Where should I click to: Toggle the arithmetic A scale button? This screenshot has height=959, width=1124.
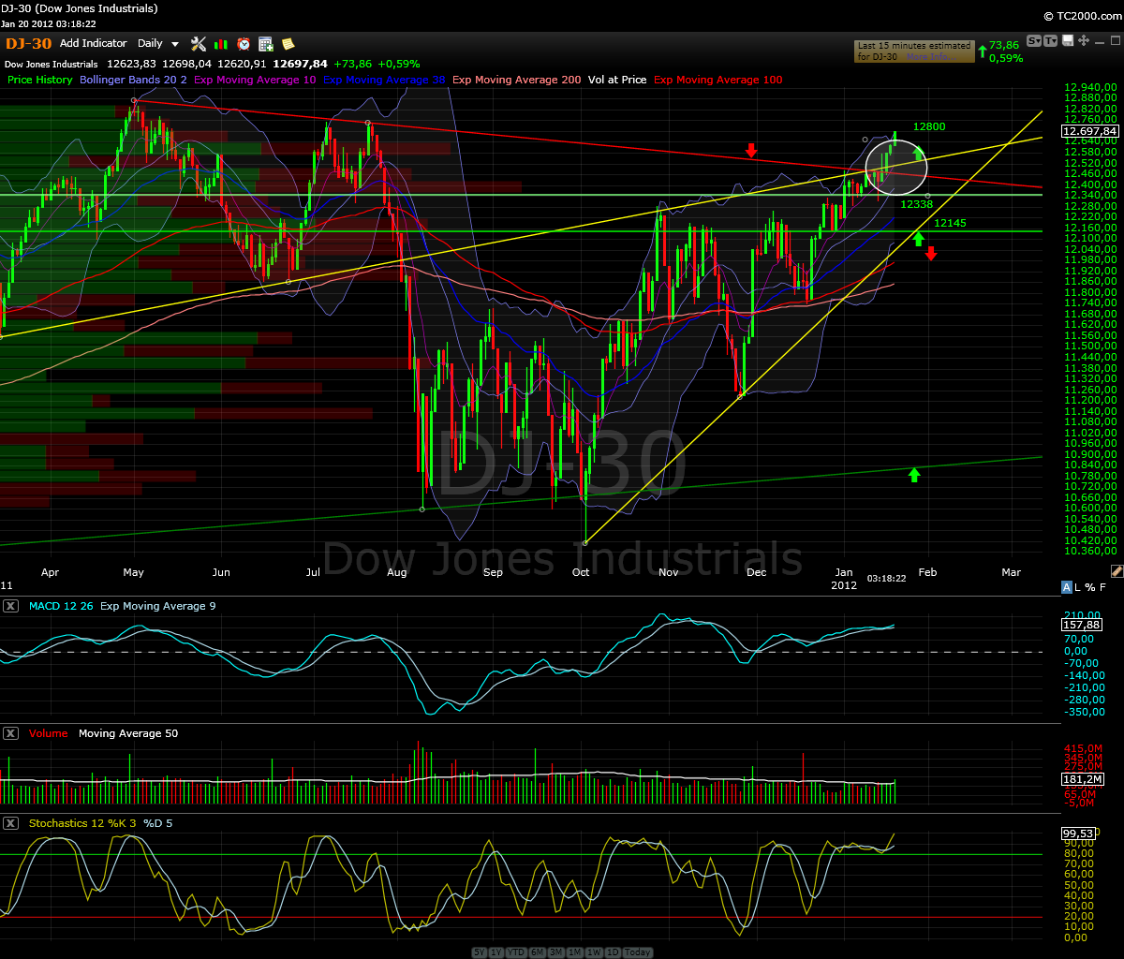click(x=1066, y=587)
